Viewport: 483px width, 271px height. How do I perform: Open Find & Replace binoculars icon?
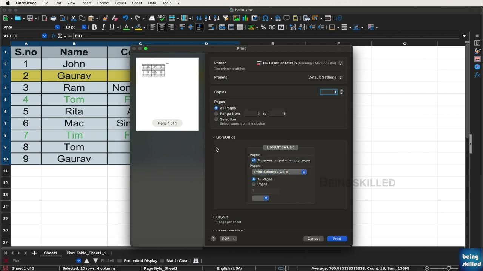pos(152,18)
